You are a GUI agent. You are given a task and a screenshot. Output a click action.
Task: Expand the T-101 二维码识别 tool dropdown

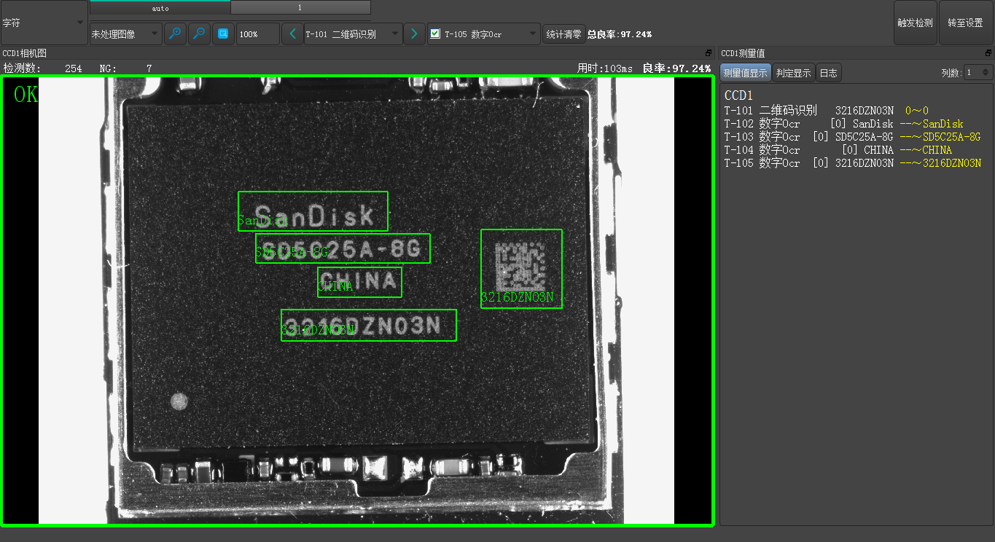(x=395, y=34)
